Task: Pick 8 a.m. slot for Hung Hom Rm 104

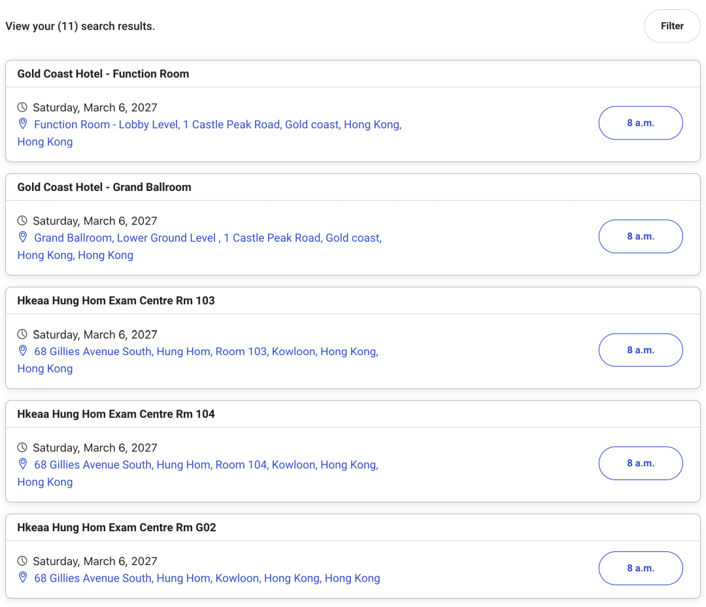Action: coord(640,463)
